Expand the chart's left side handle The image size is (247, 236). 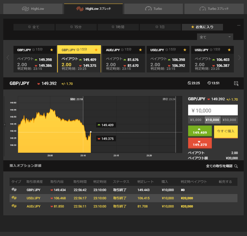click(5, 125)
